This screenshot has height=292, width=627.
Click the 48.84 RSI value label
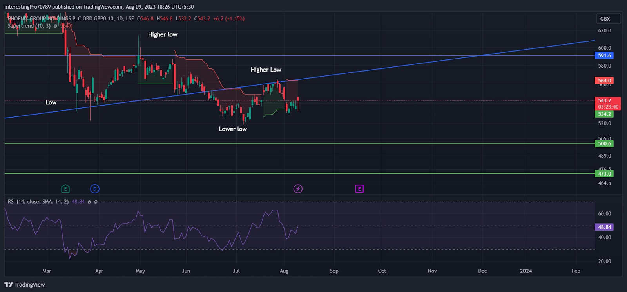(604, 227)
